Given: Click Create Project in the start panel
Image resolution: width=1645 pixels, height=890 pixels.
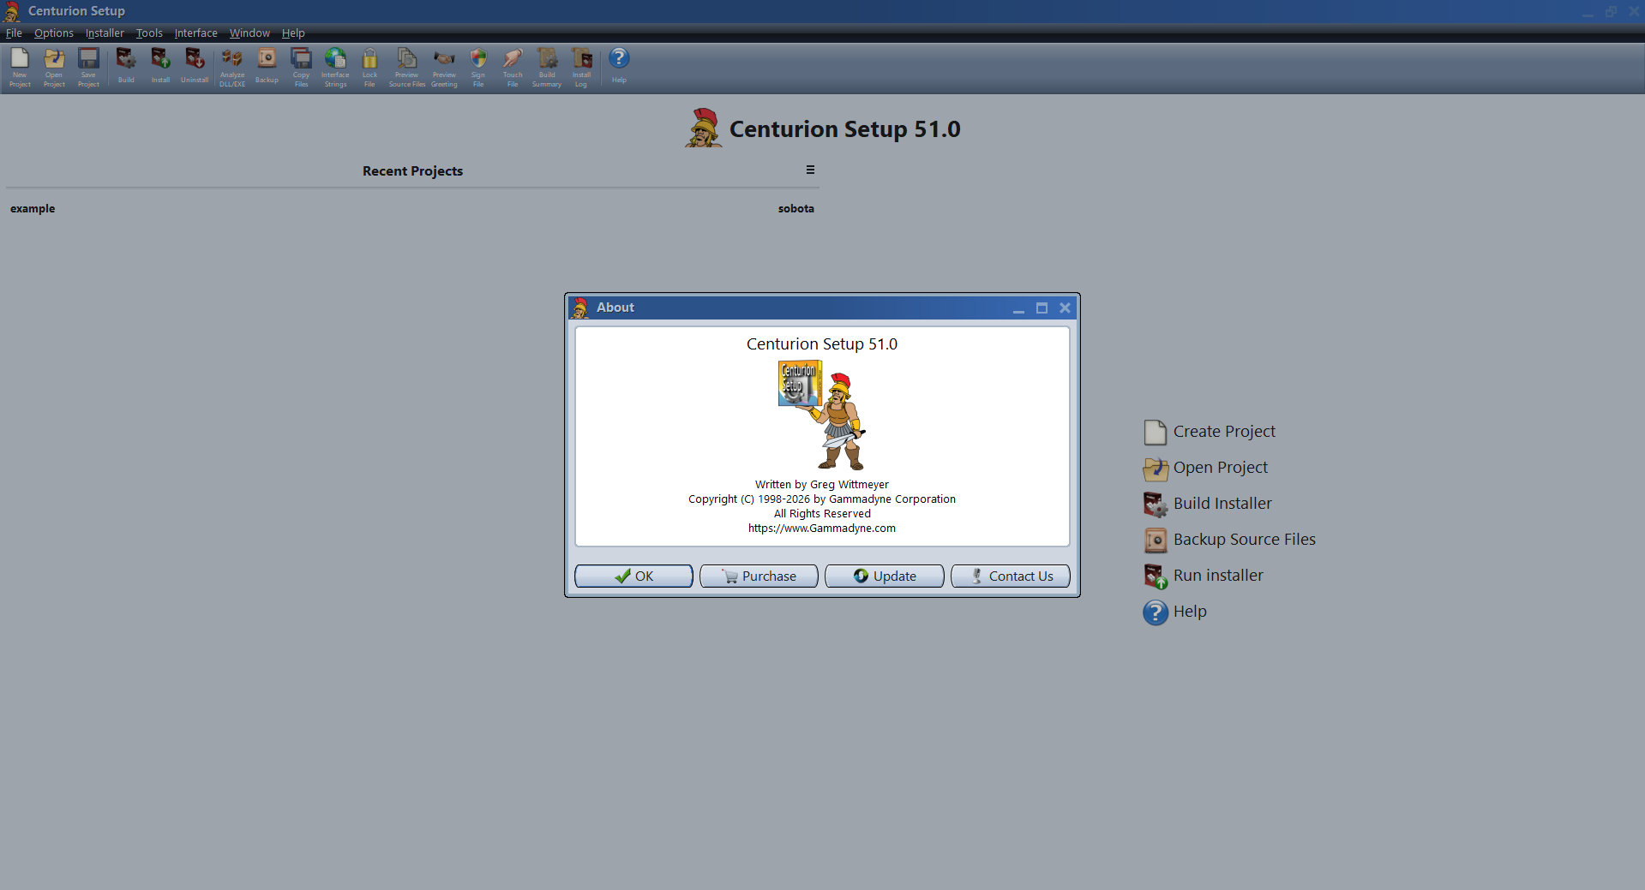Looking at the screenshot, I should pos(1210,432).
